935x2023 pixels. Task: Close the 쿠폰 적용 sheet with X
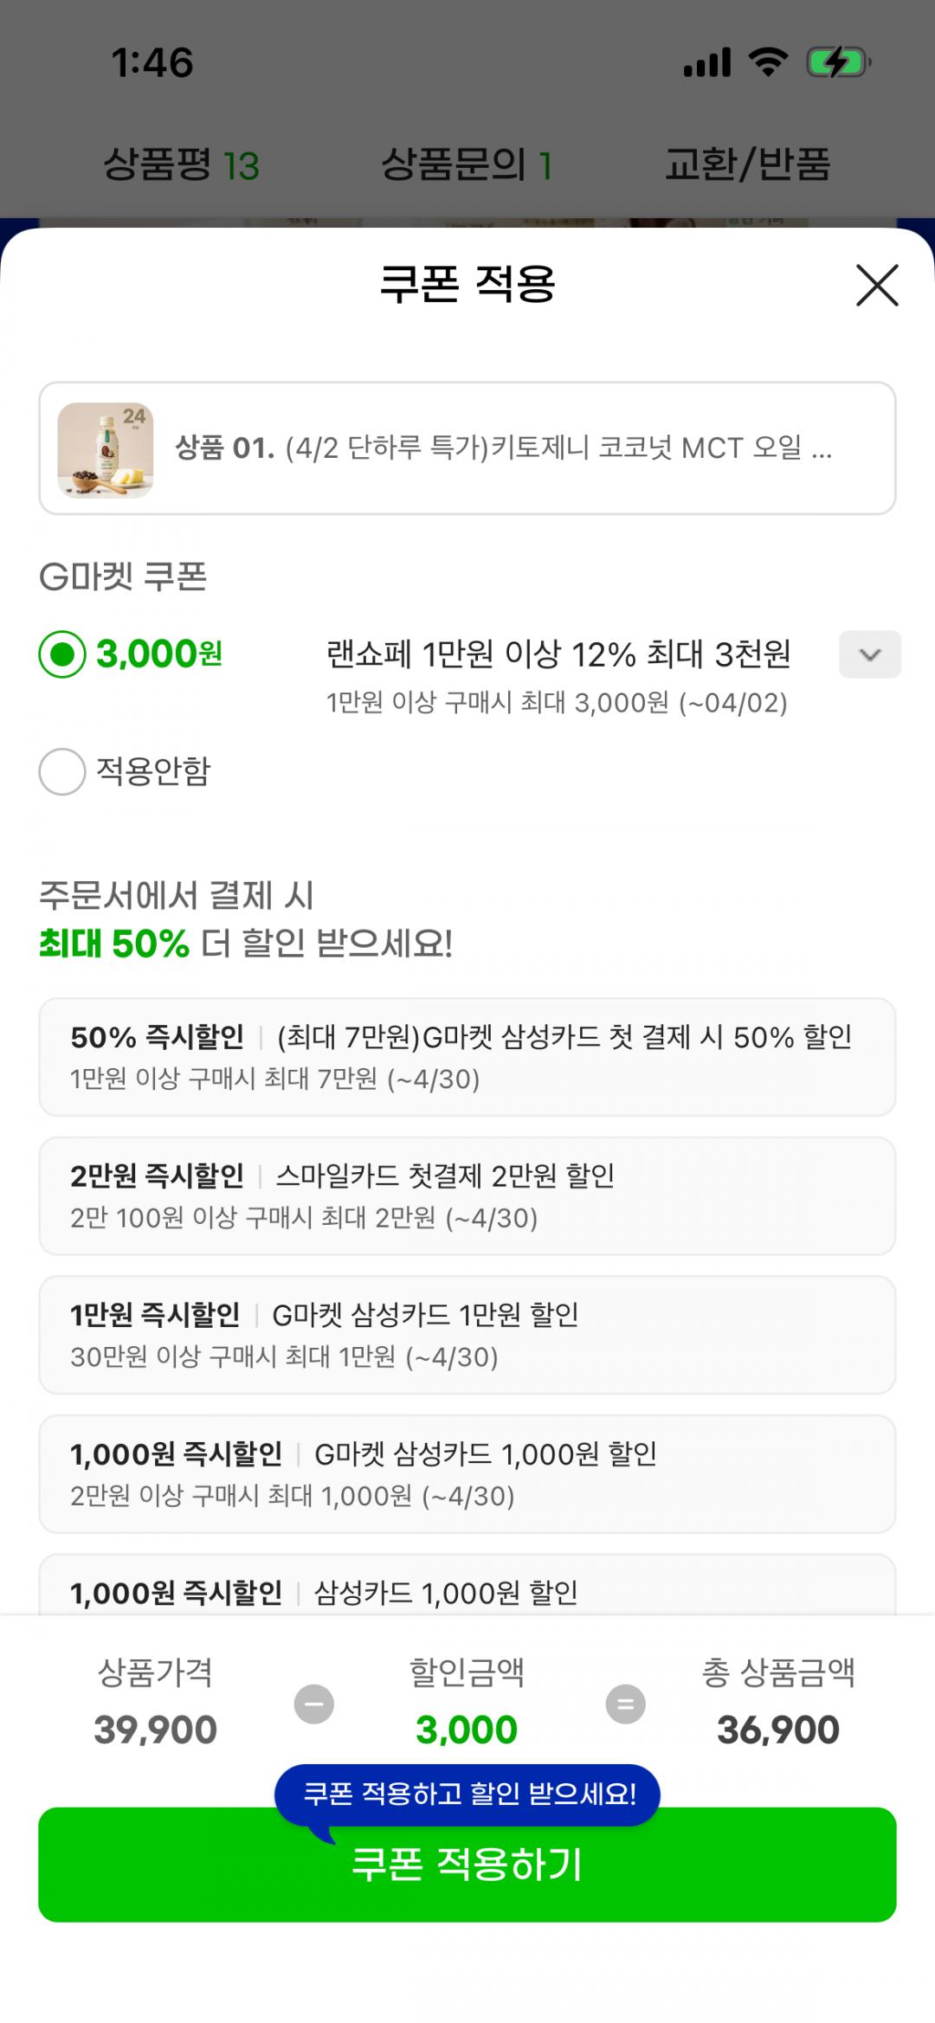point(877,285)
